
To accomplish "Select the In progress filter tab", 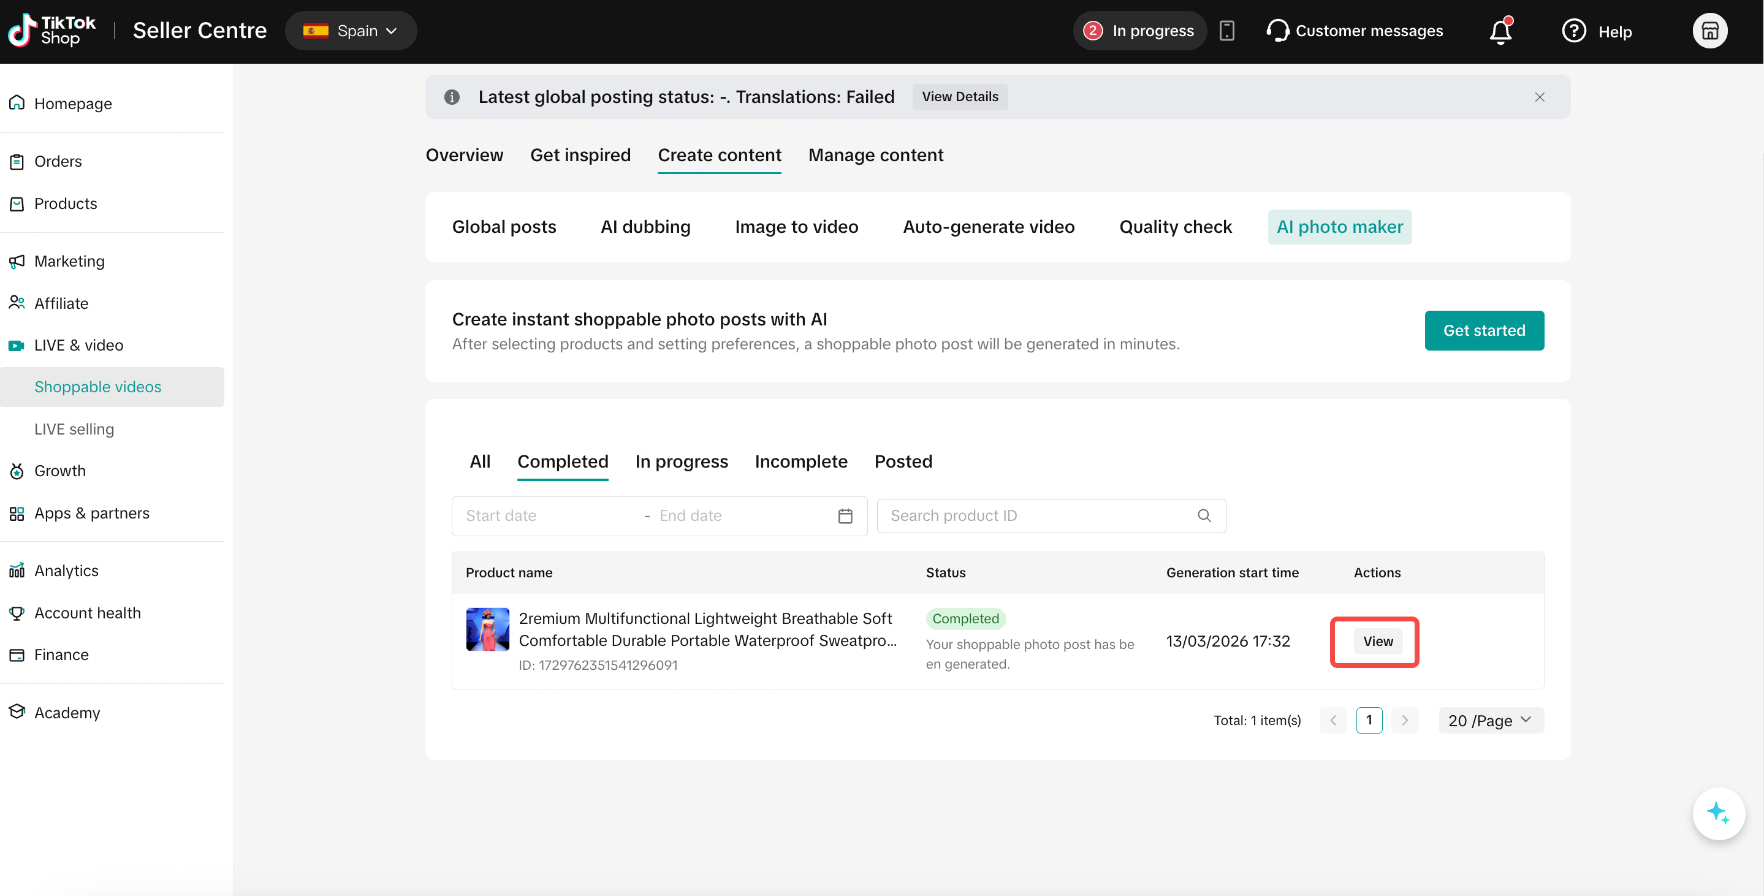I will click(682, 461).
